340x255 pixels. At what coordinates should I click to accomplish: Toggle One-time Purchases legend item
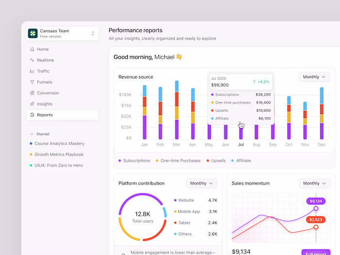point(178,161)
